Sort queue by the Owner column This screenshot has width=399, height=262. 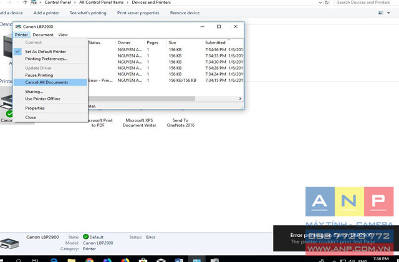click(130, 42)
